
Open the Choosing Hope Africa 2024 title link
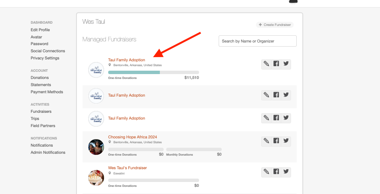pyautogui.click(x=132, y=137)
